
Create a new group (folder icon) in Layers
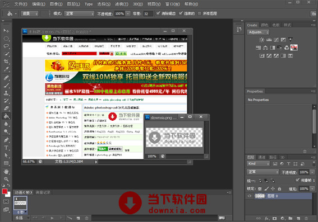point(291,218)
